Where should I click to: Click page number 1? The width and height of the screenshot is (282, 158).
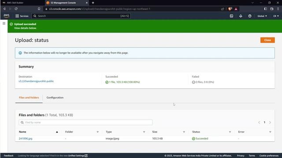[264, 122]
